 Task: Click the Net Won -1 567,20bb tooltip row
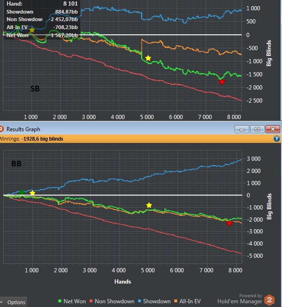click(x=42, y=35)
